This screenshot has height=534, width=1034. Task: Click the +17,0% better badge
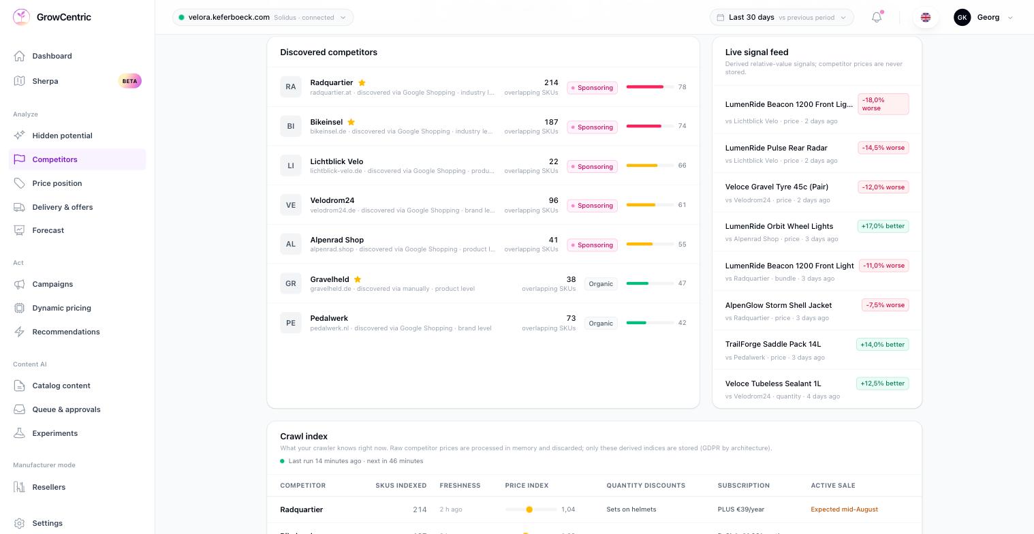click(x=883, y=226)
